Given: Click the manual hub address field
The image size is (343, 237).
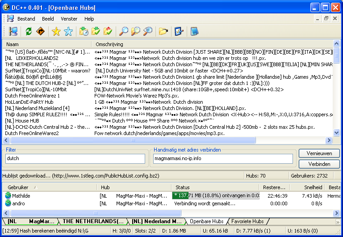Looking at the screenshot, I should point(223,159).
